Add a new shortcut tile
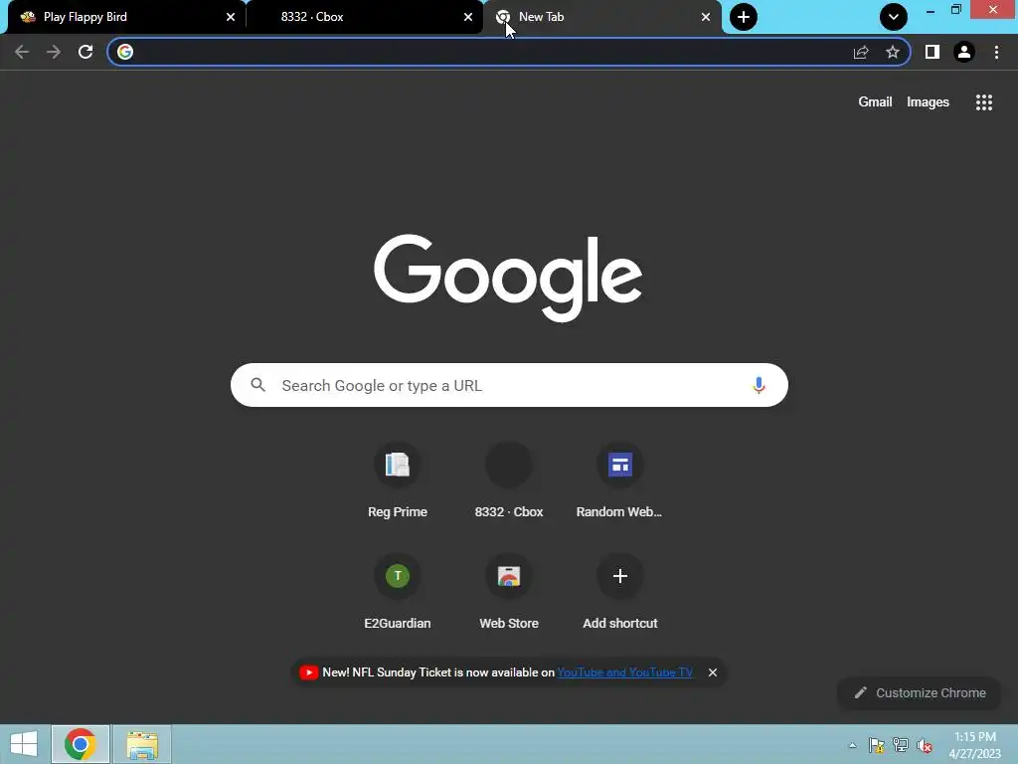This screenshot has height=764, width=1018. pos(620,593)
